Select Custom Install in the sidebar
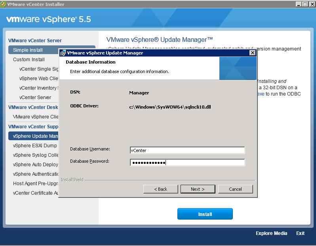This screenshot has height=246, width=316. coord(29,60)
